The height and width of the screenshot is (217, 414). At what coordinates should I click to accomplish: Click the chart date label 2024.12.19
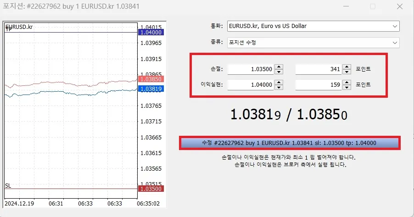19,204
